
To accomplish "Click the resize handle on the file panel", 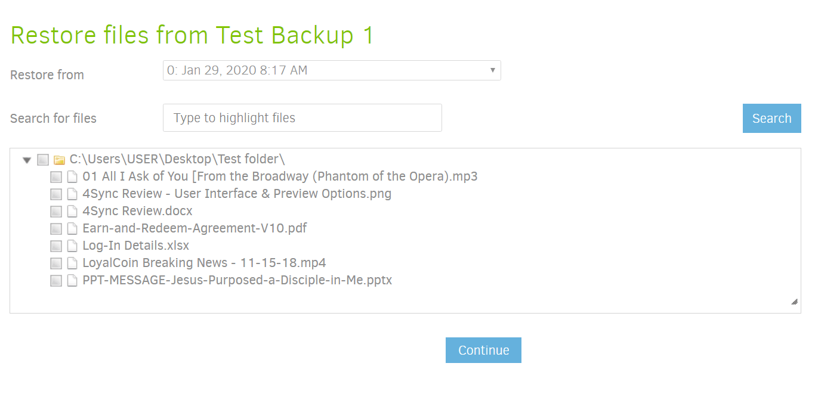I will [x=795, y=302].
